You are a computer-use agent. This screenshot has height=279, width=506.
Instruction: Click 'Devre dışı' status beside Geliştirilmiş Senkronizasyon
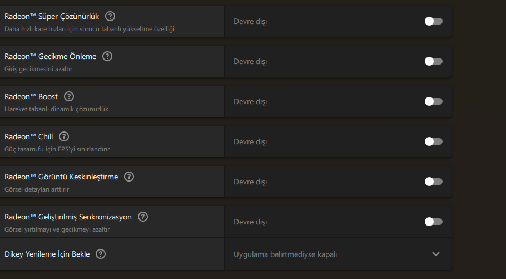[x=250, y=222]
